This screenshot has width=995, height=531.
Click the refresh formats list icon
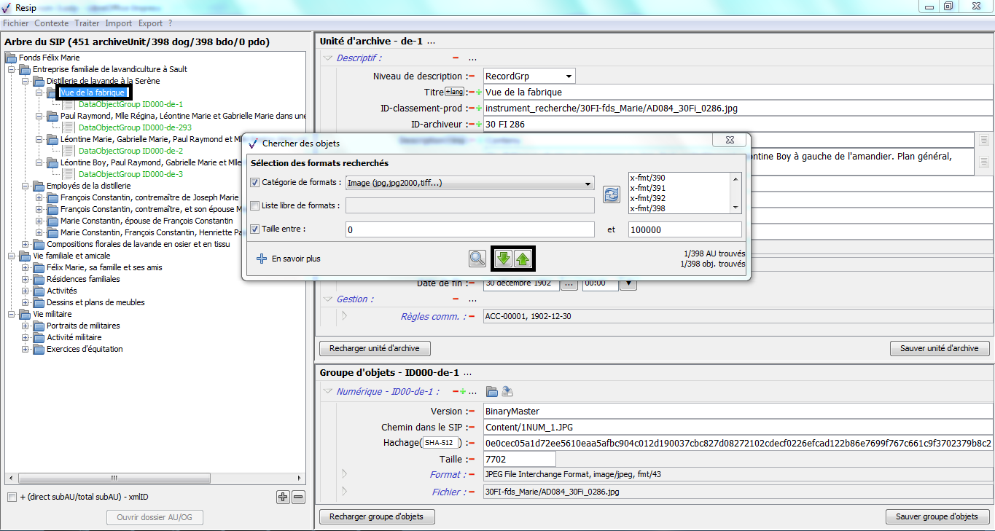pos(611,194)
